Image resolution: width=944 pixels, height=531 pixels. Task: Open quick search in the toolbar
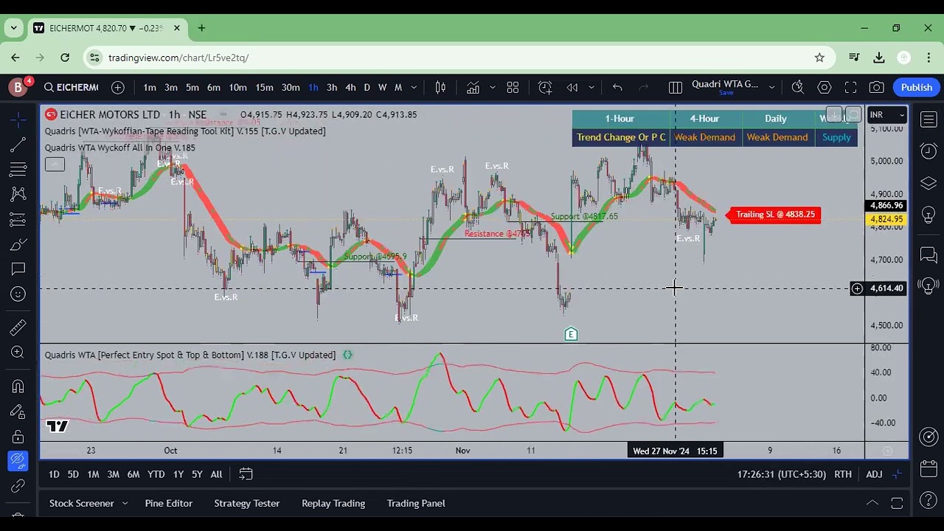797,87
